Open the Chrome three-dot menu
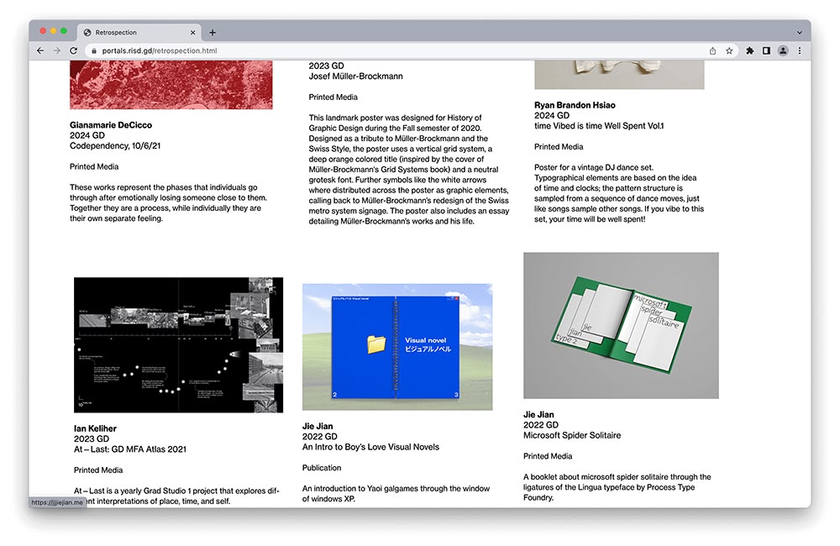The width and height of the screenshot is (840, 546). coord(800,51)
